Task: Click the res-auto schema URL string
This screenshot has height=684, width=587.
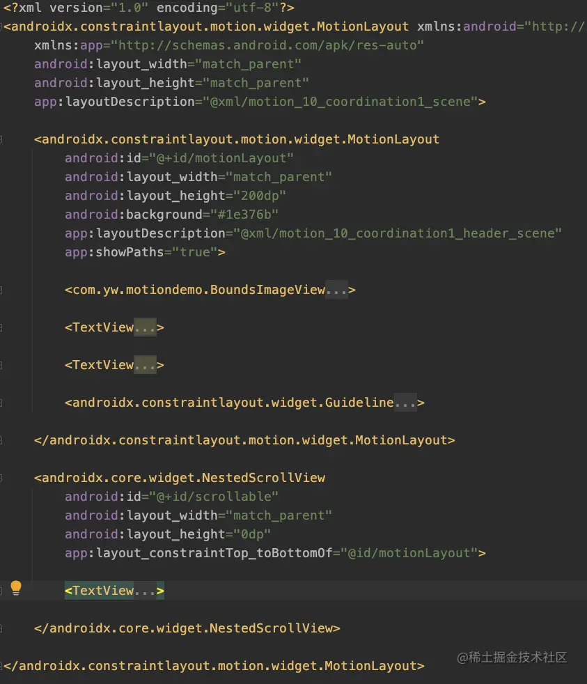Action: (x=267, y=45)
